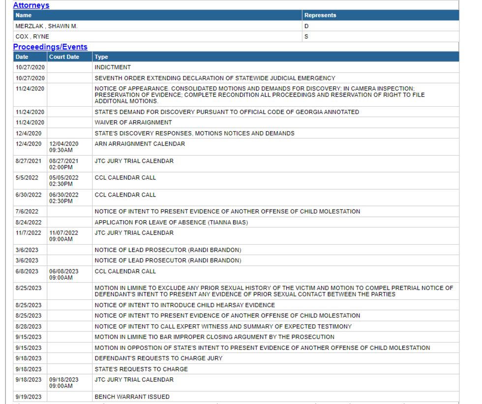Click APPLICATION FOR LEAVE OF ABSENCE entry
The image size is (482, 404).
point(171,222)
